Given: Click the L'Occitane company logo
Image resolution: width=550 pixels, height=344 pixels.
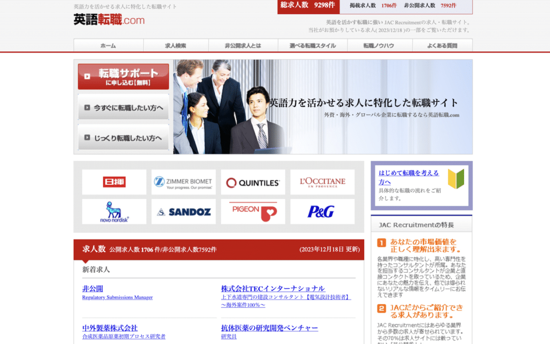Looking at the screenshot, I should [x=322, y=182].
